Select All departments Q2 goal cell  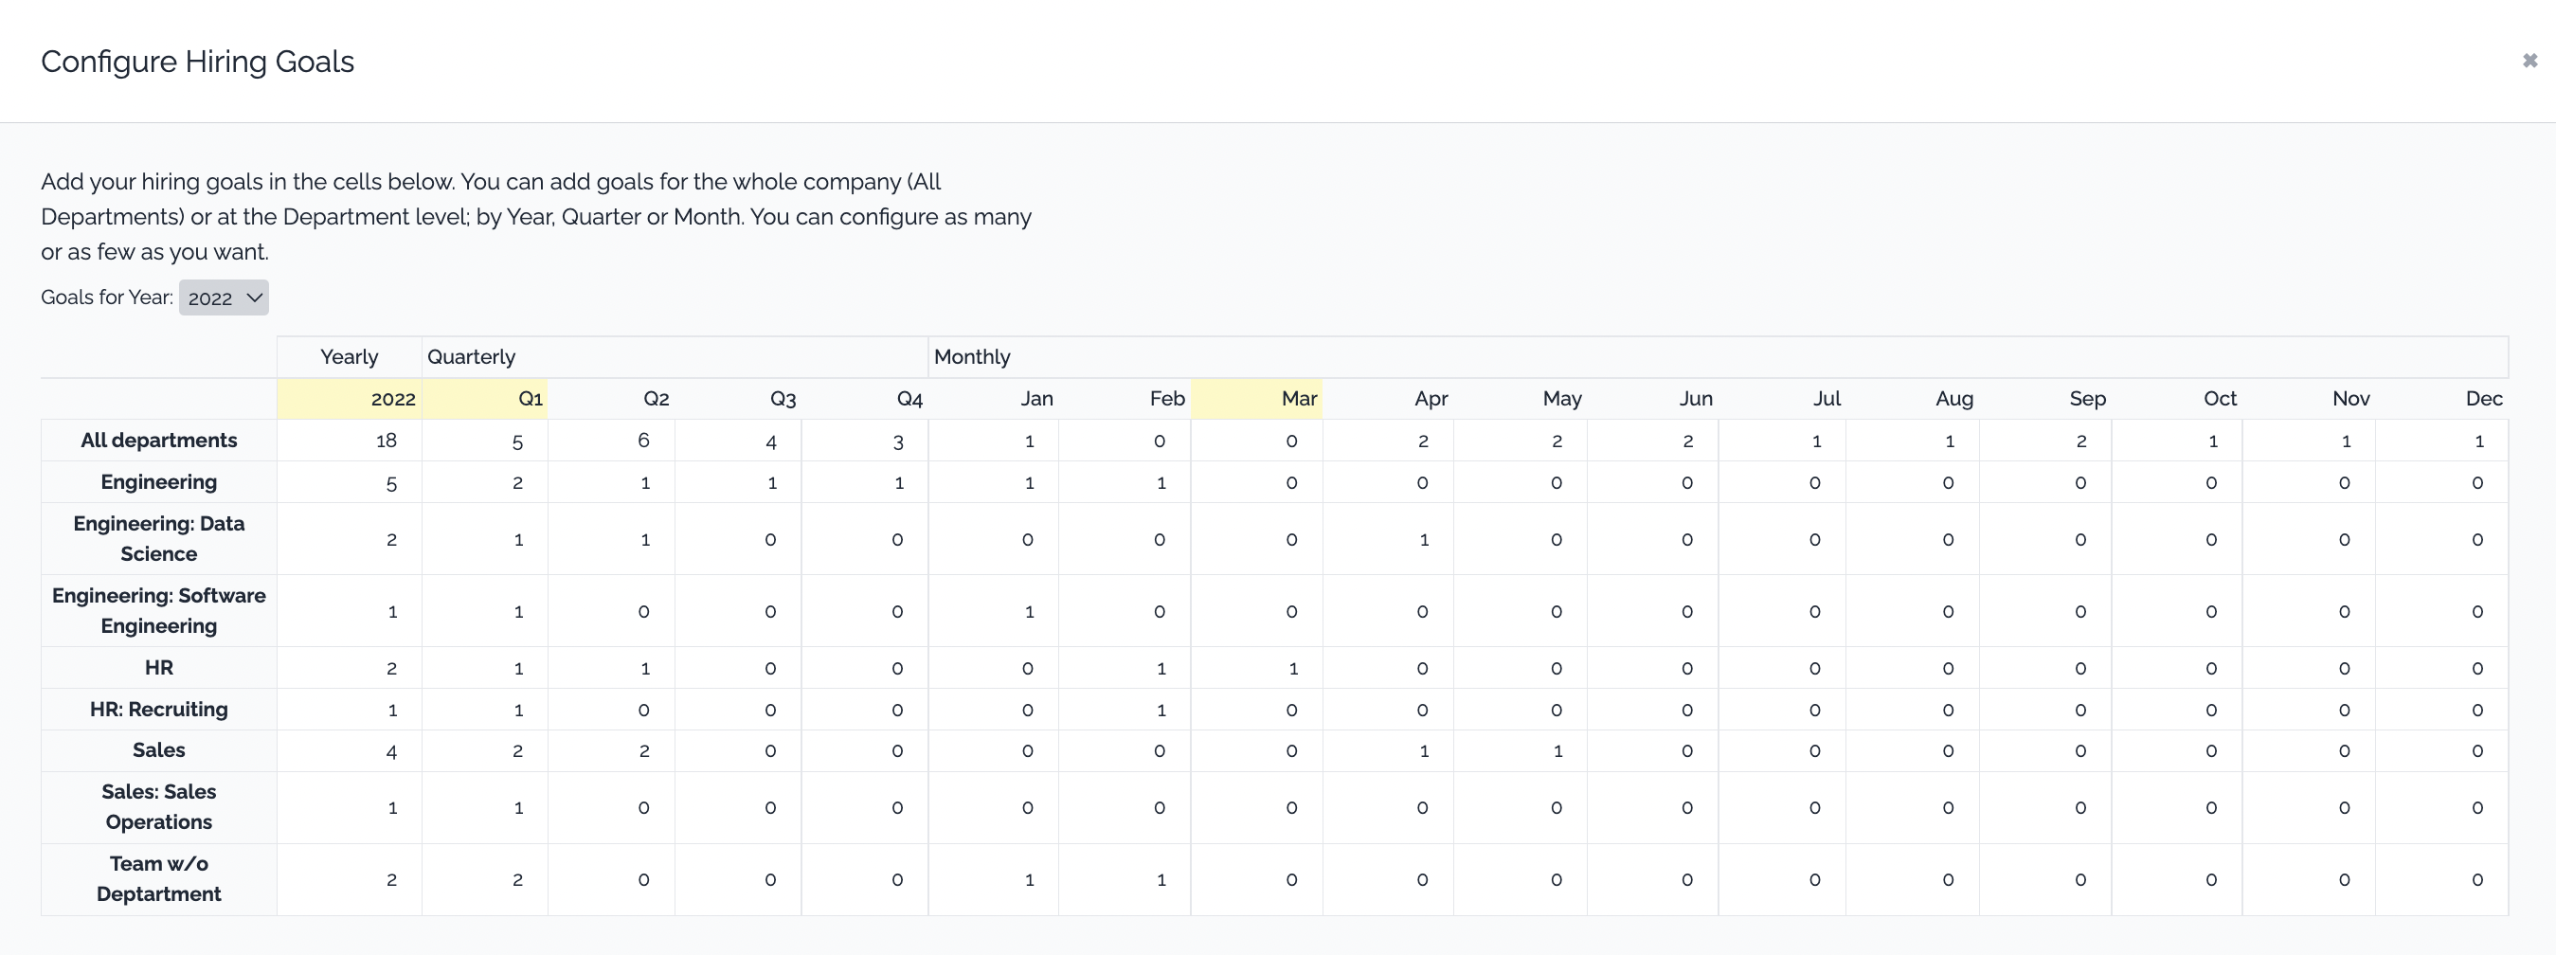coord(611,441)
